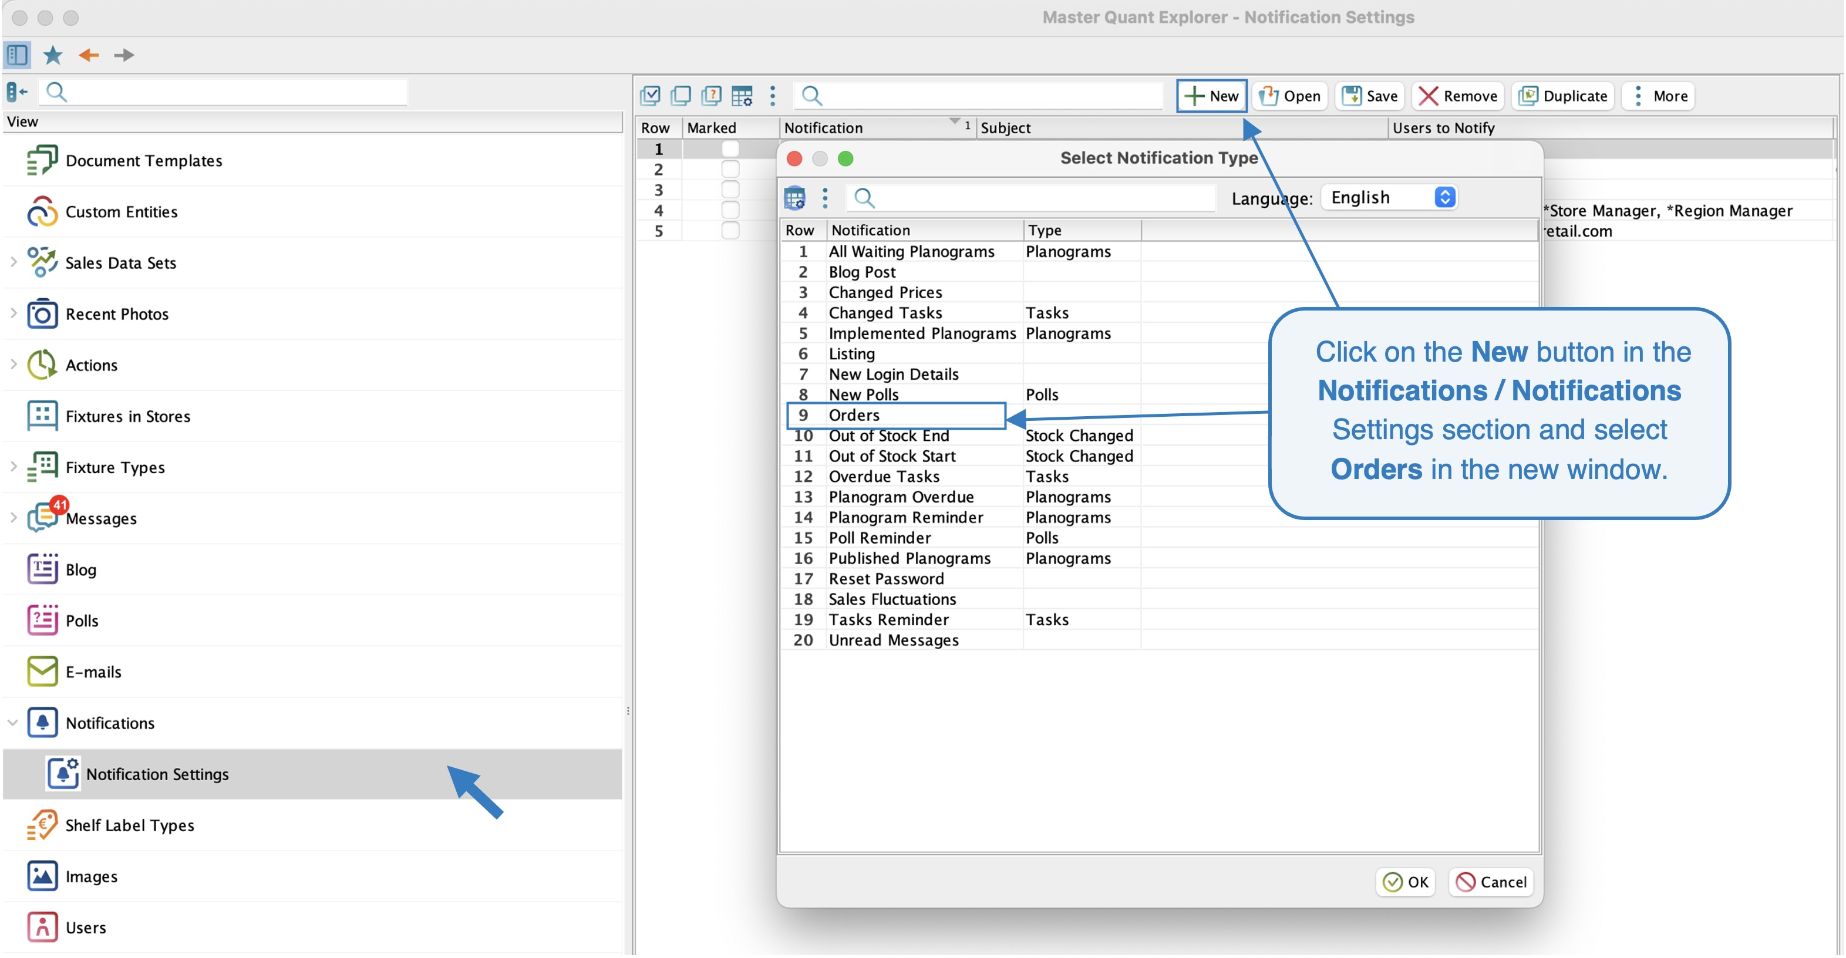Screen dimensions: 1846x958
Task: Click the invert marks icon
Action: (x=712, y=95)
